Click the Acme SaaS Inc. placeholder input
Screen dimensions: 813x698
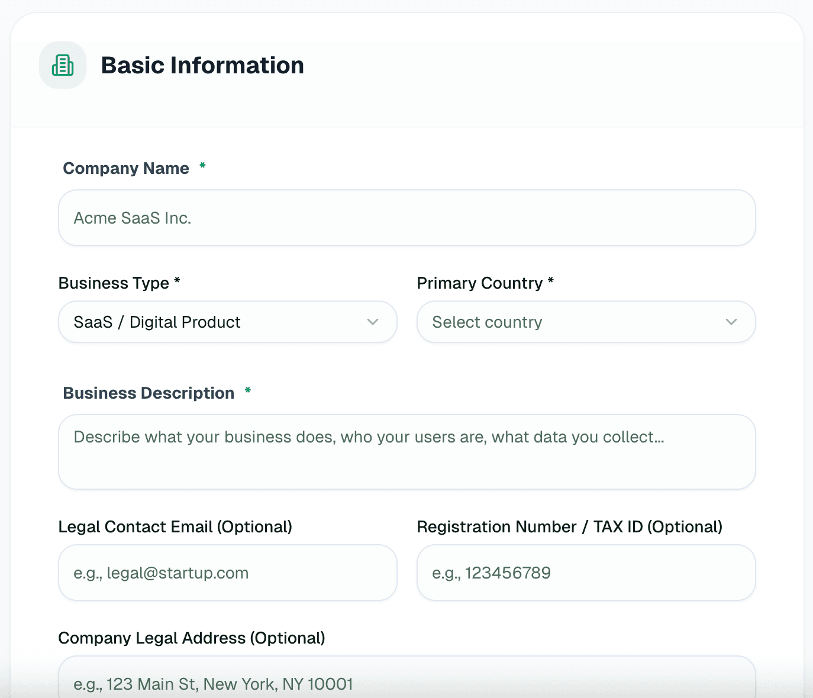click(x=407, y=218)
